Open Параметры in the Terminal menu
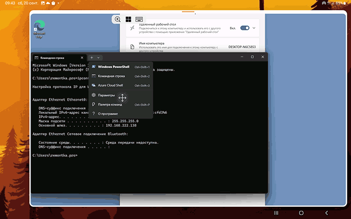Screen dimensions: 351x219 (x=106, y=96)
